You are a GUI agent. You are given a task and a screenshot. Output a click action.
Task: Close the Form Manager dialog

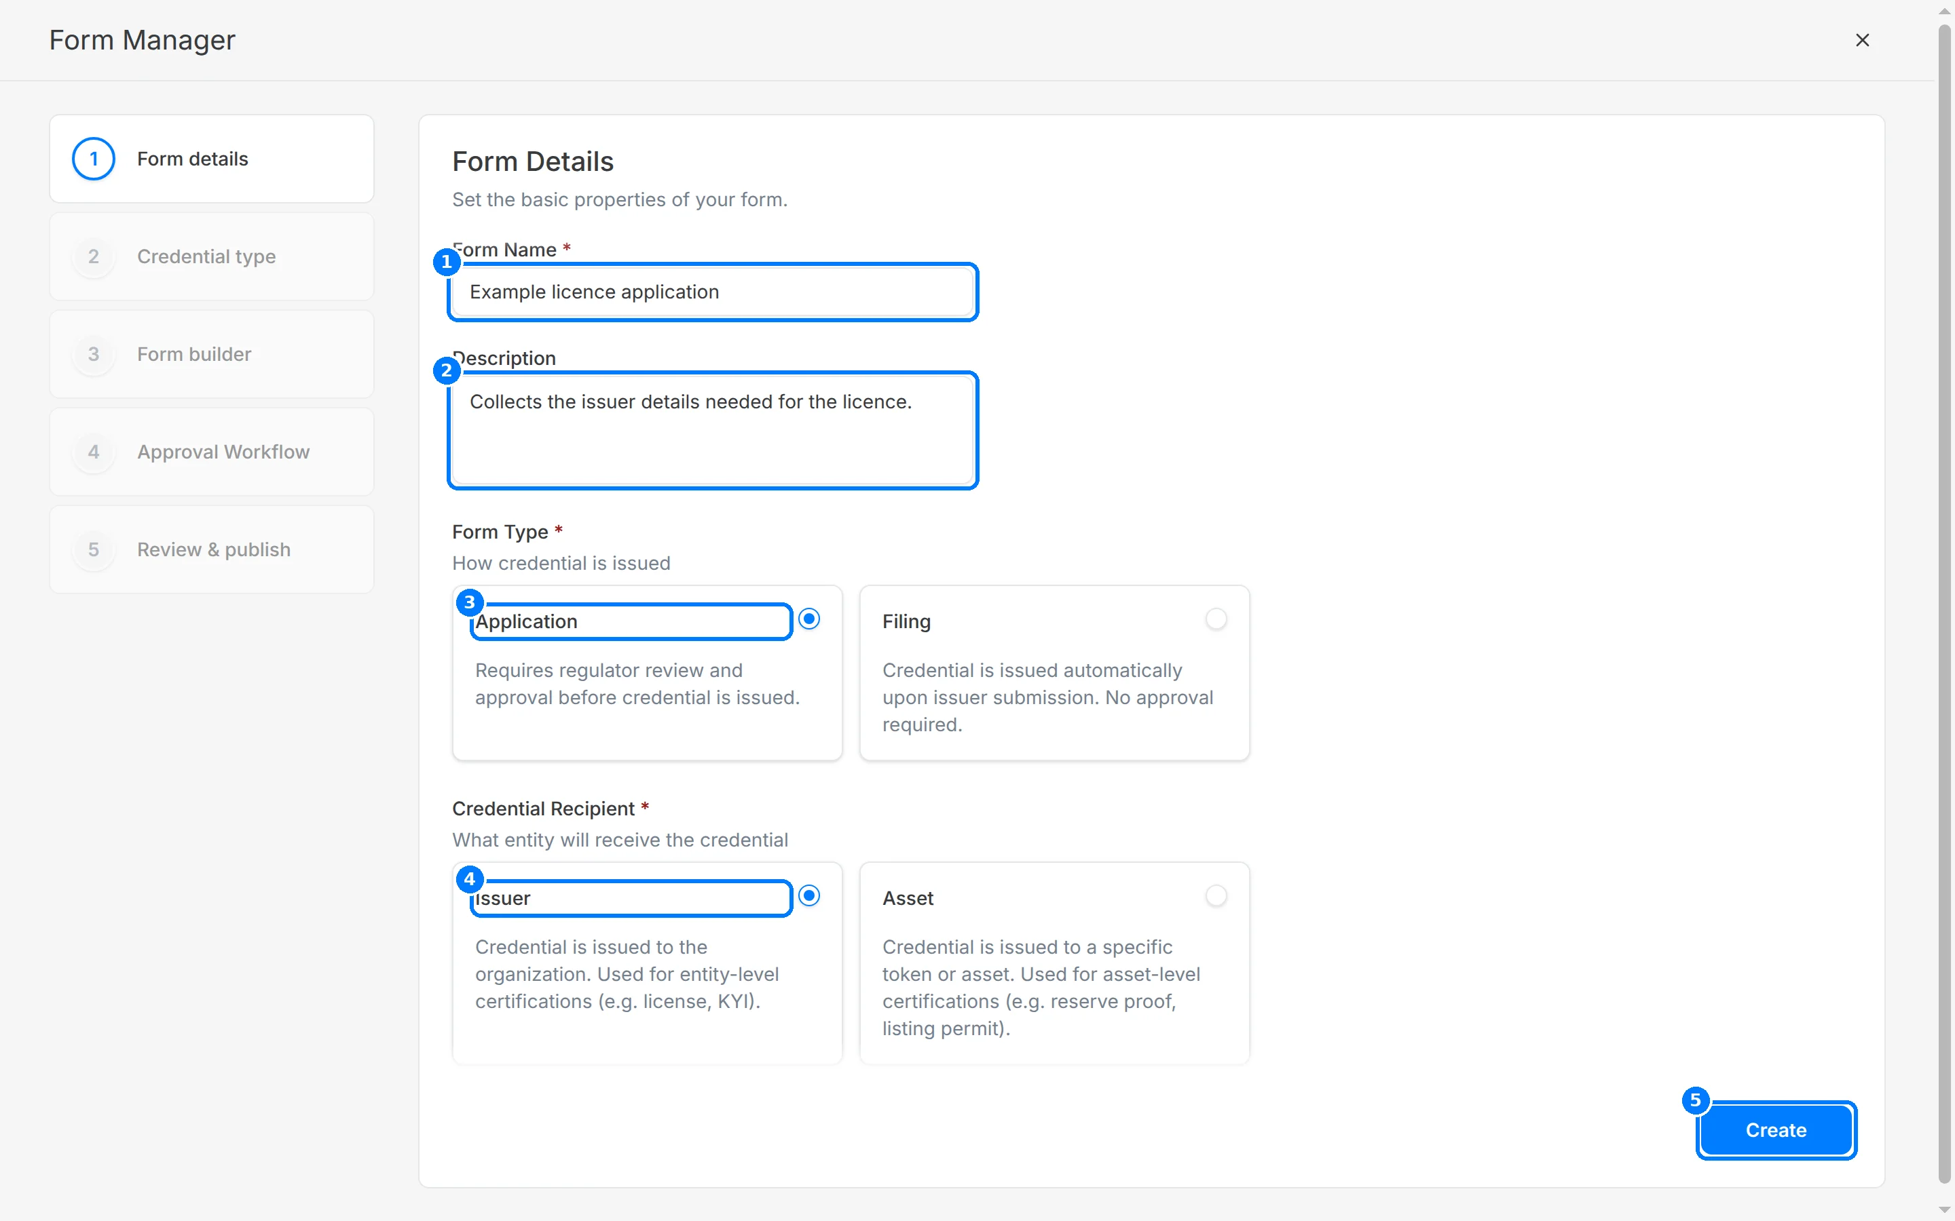(1862, 39)
